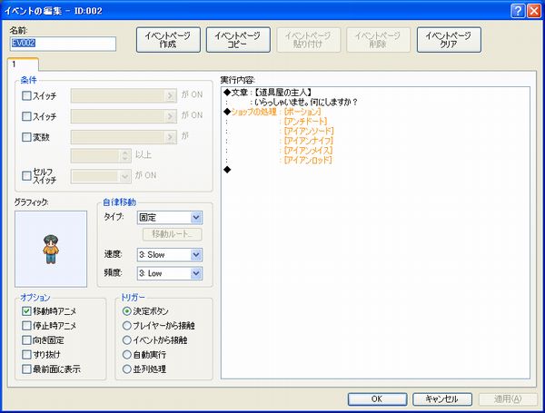Click the second スイッチ selector field arrow
Viewport: 545px width, 413px height.
coord(171,116)
